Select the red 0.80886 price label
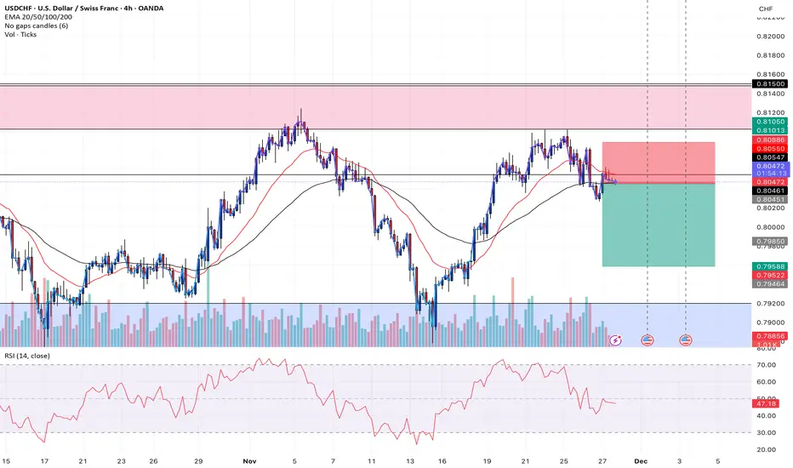The image size is (793, 468). point(770,140)
